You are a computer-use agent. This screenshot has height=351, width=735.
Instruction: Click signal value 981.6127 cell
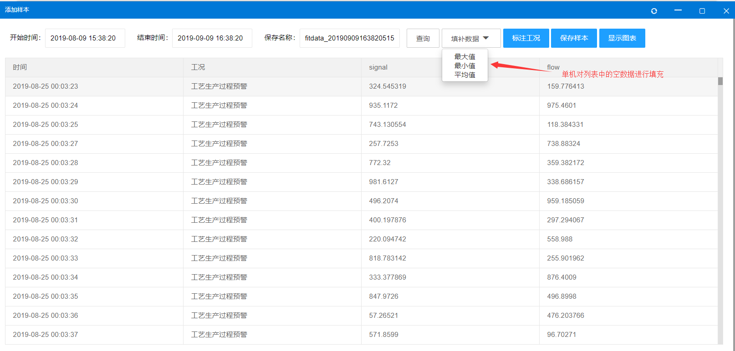pyautogui.click(x=383, y=182)
